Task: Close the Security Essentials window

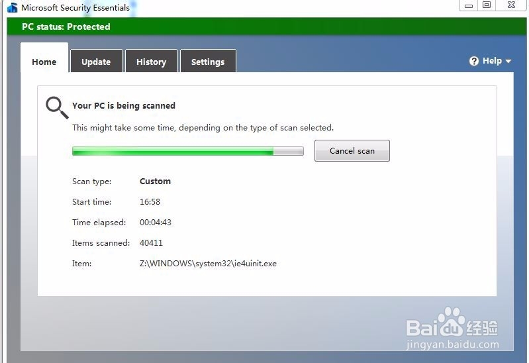Action: point(511,5)
